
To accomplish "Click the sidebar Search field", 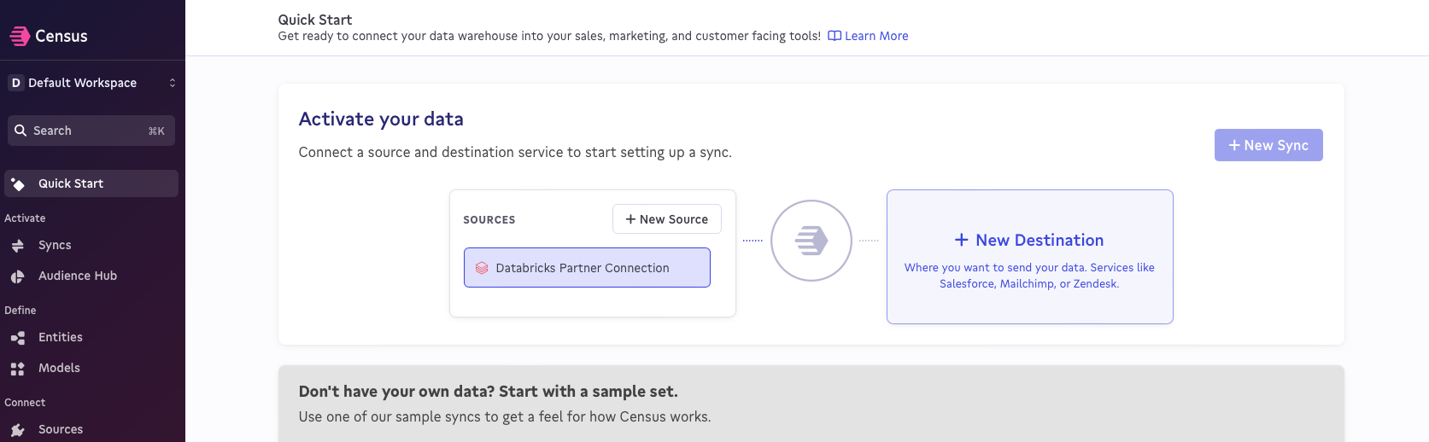I will pyautogui.click(x=91, y=131).
